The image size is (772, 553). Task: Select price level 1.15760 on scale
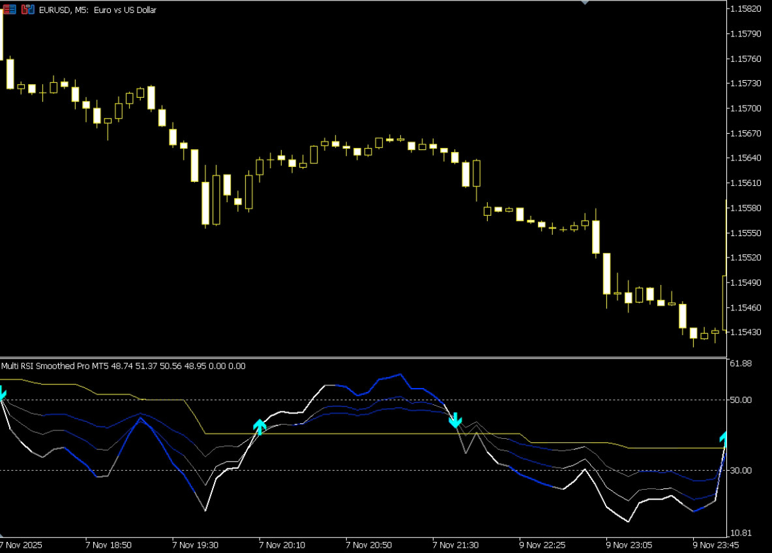tap(746, 59)
